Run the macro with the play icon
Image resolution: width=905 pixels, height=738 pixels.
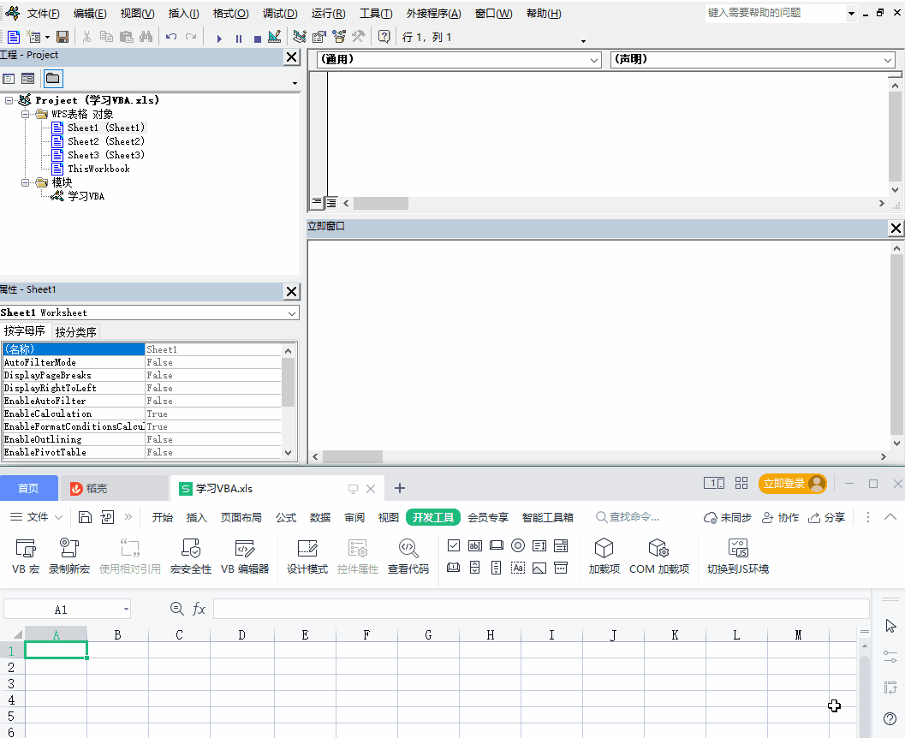coord(218,38)
